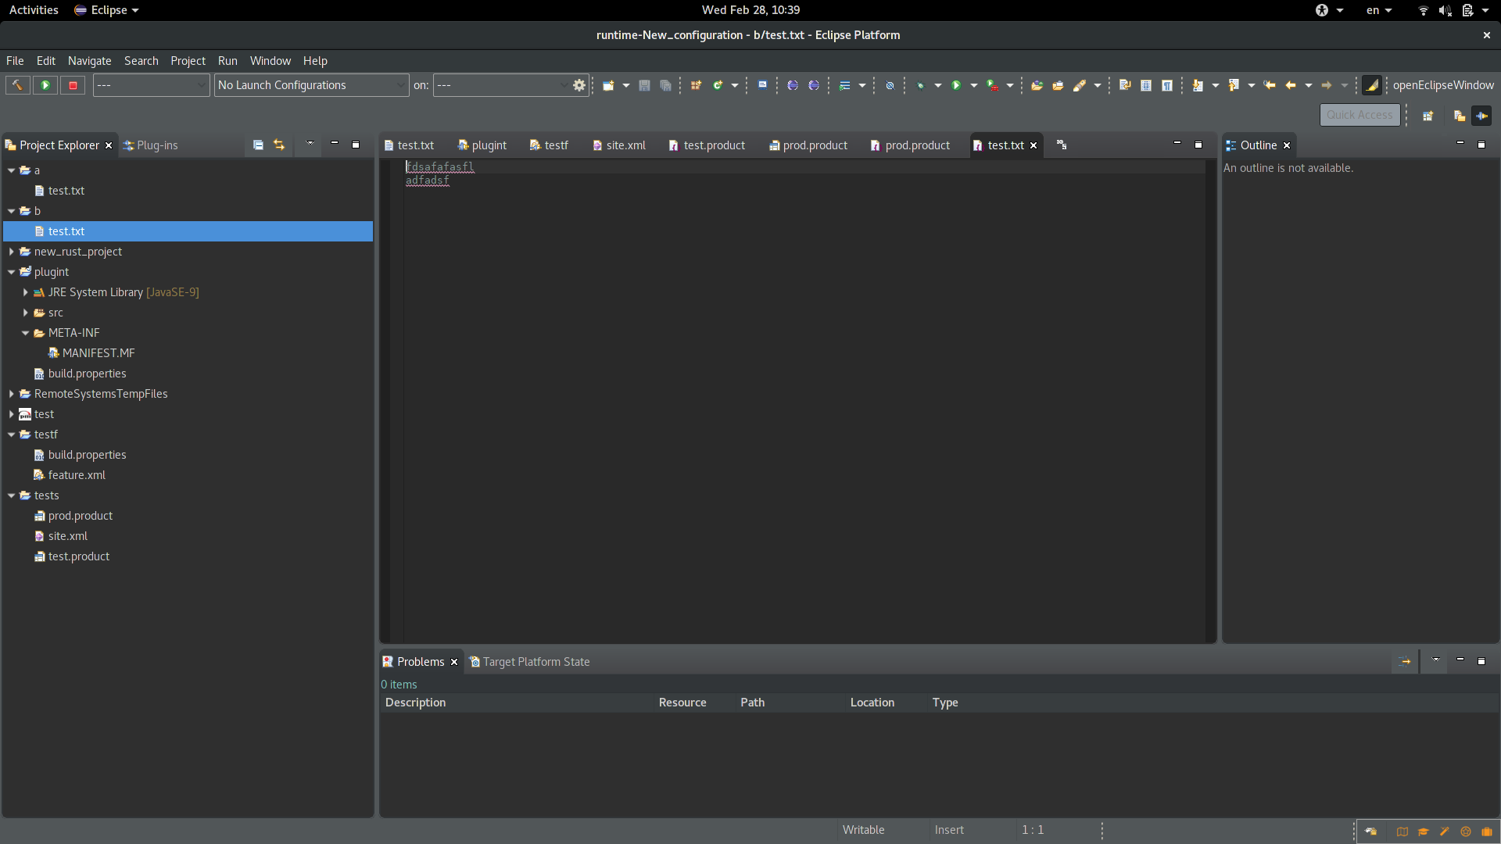Viewport: 1501px width, 844px height.
Task: Click the Open Console toolbar icon
Action: tap(762, 85)
